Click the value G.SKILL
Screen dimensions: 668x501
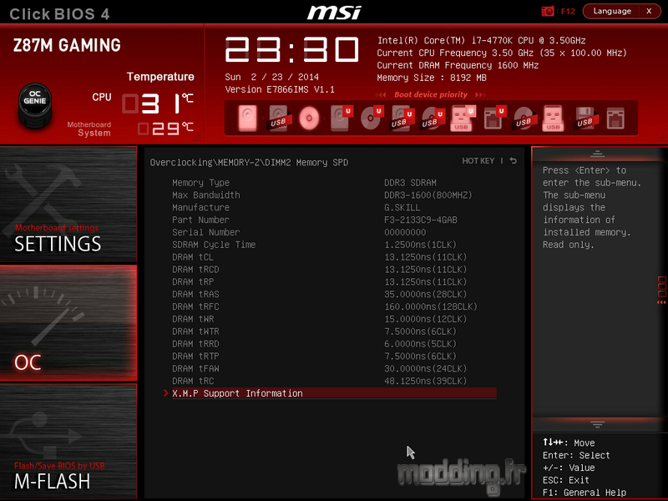pos(402,207)
